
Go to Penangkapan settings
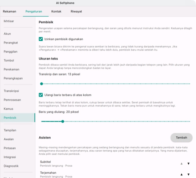click(17, 78)
